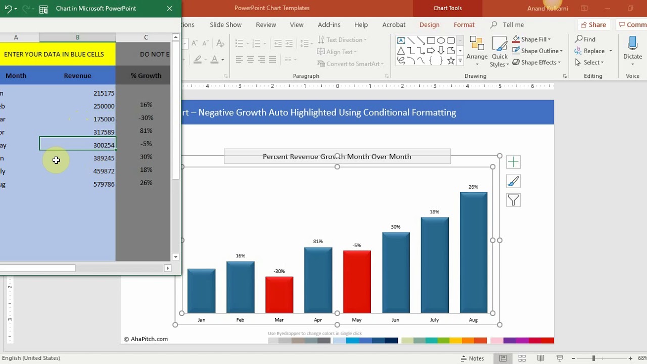Open font color dropdown arrow
647x364 pixels.
click(x=223, y=59)
